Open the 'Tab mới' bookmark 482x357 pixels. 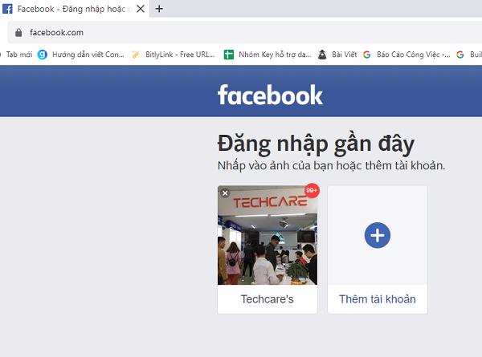(18, 55)
